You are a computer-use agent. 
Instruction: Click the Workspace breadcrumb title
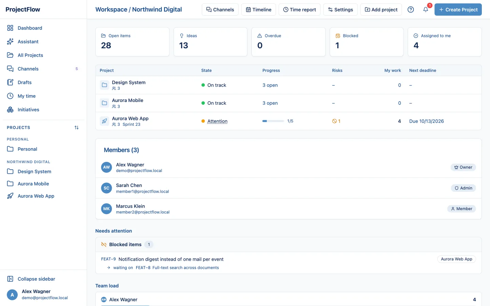[x=138, y=10]
